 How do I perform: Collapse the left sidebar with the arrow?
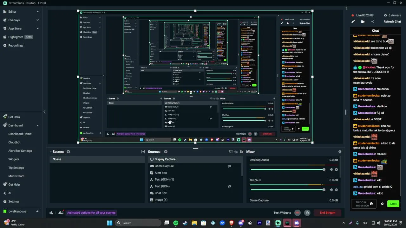44,112
